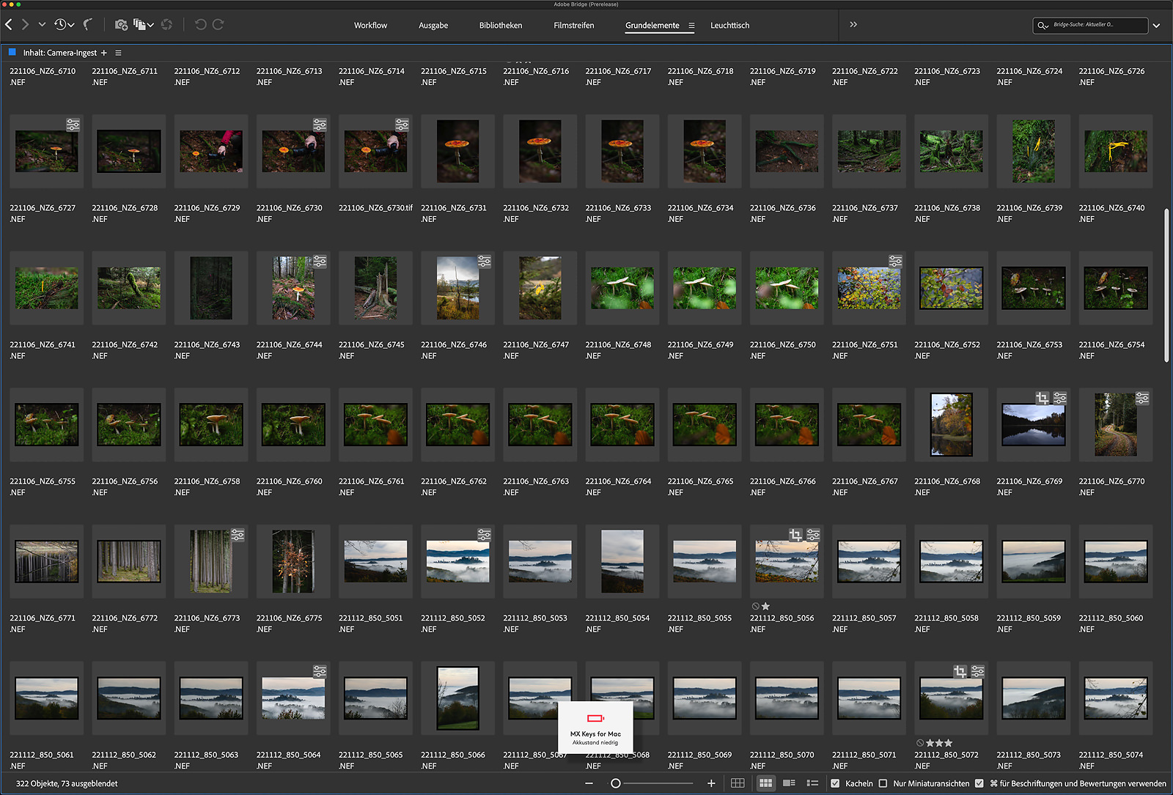The width and height of the screenshot is (1173, 795).
Task: Toggle the Kacheln checkbox
Action: [835, 783]
